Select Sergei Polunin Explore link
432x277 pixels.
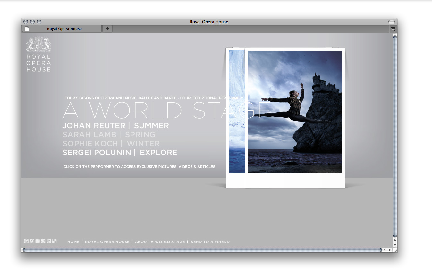tap(120, 153)
